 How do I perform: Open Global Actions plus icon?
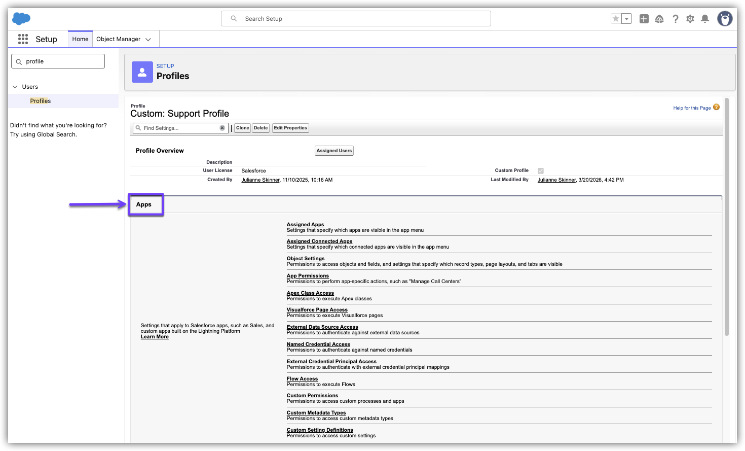coord(644,19)
